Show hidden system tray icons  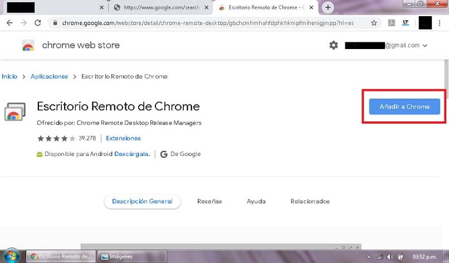pyautogui.click(x=369, y=257)
